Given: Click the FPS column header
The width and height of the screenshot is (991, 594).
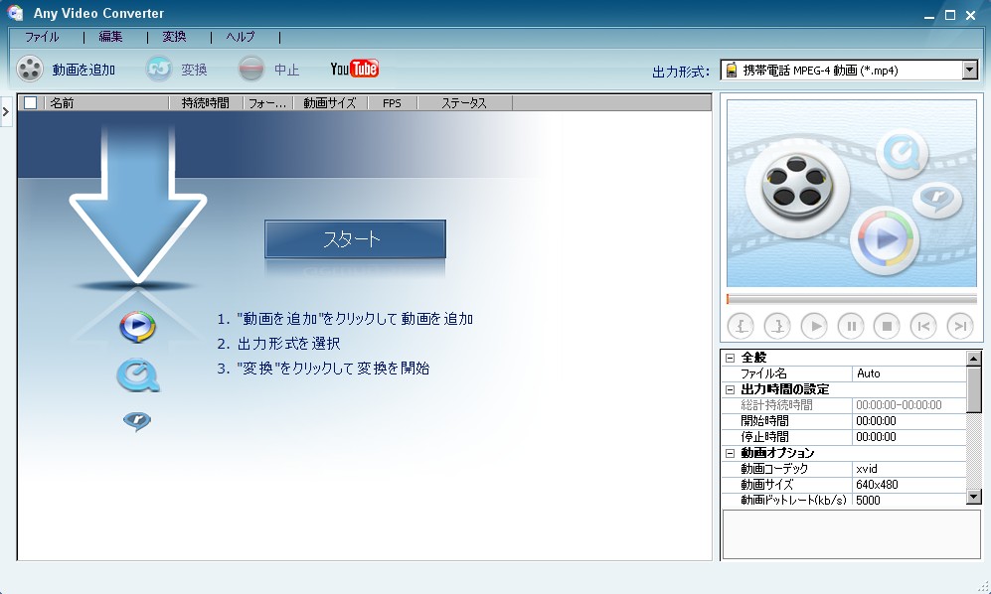Looking at the screenshot, I should coord(392,102).
